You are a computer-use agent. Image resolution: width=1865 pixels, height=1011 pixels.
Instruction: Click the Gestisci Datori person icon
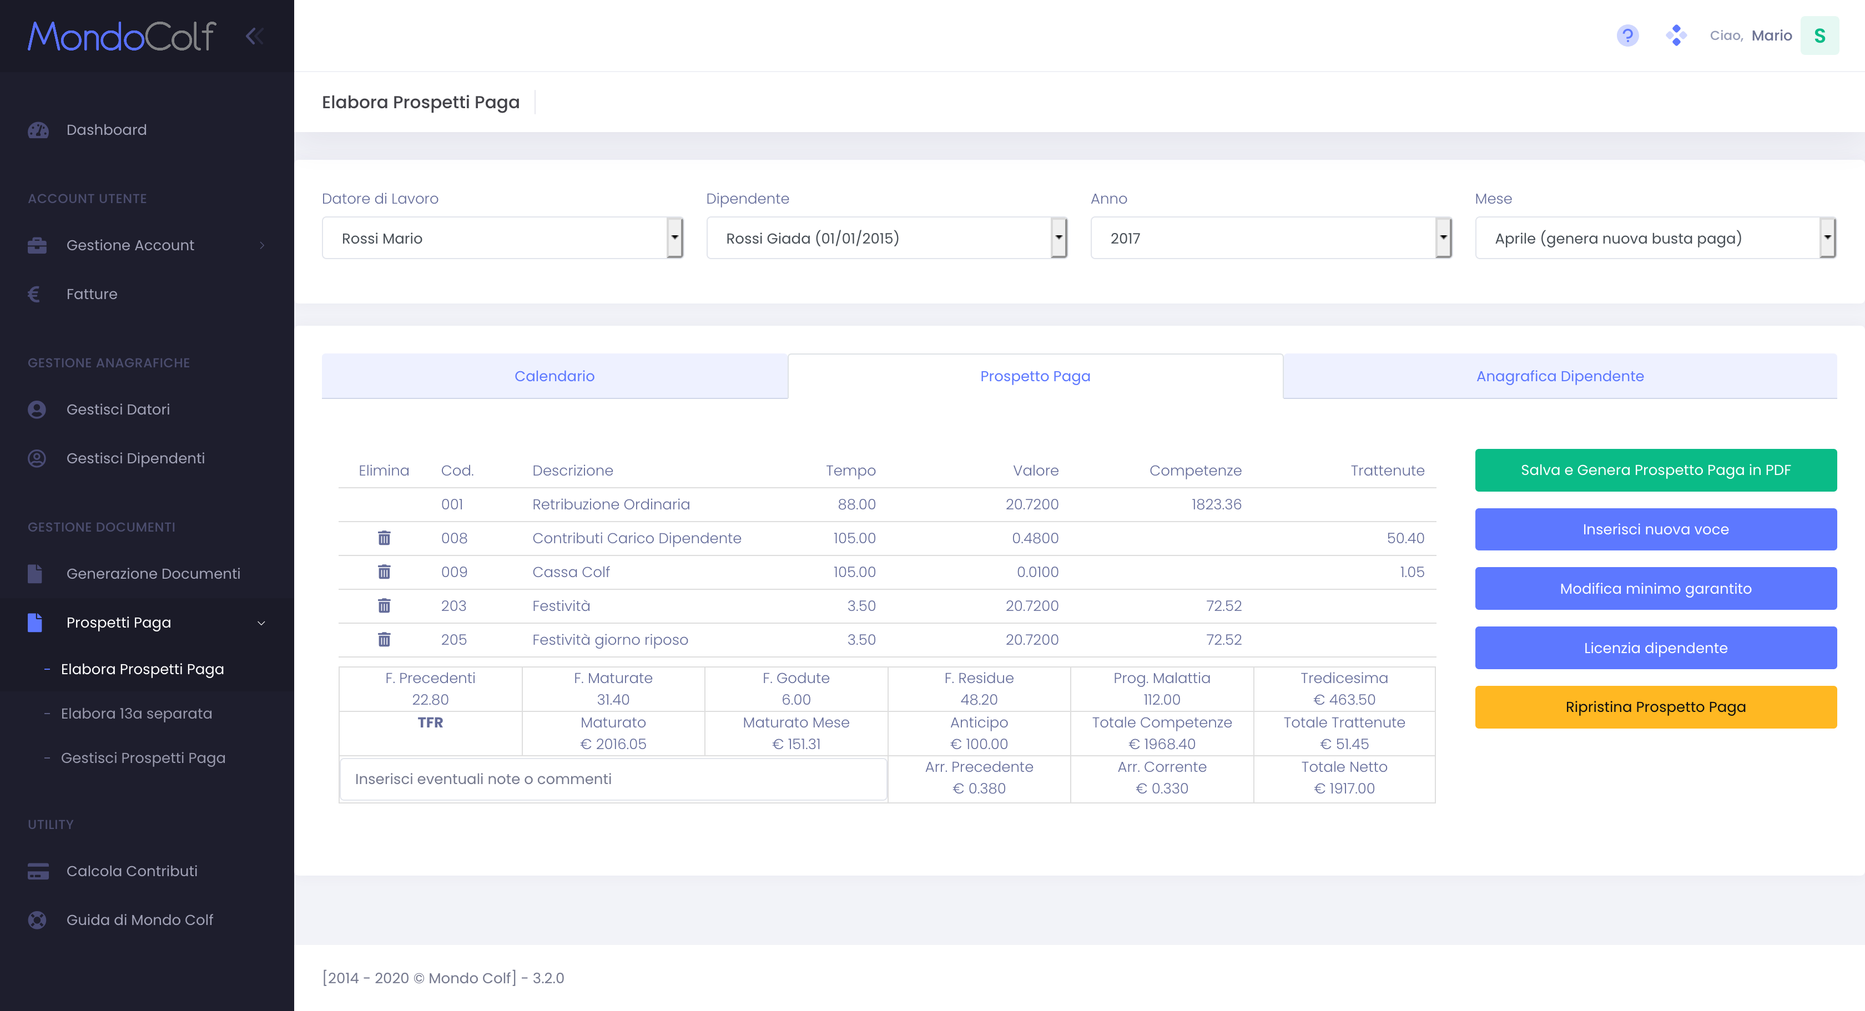pyautogui.click(x=37, y=410)
